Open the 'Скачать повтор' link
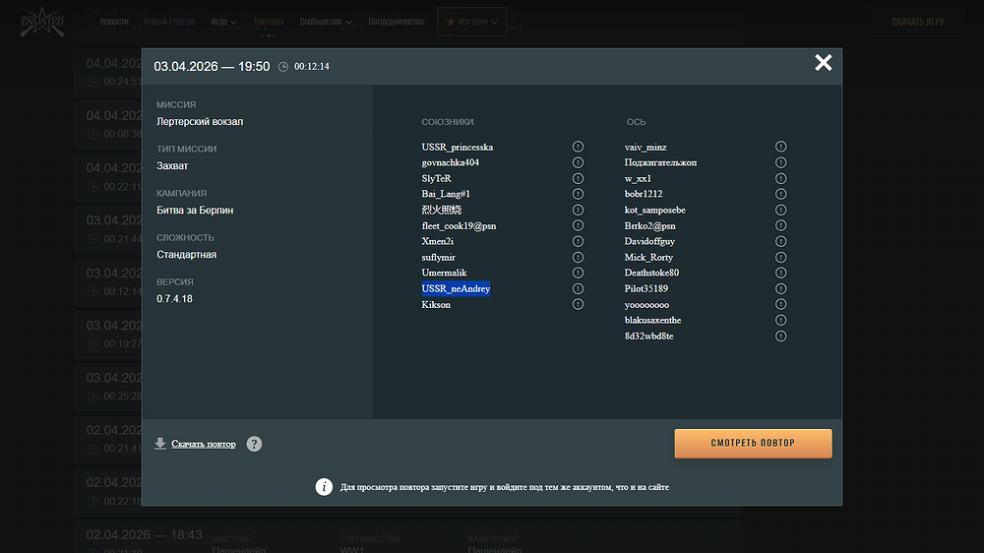 (x=204, y=444)
